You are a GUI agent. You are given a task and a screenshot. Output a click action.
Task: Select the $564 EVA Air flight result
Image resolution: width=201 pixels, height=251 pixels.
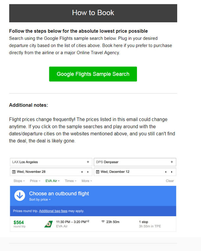(93, 224)
